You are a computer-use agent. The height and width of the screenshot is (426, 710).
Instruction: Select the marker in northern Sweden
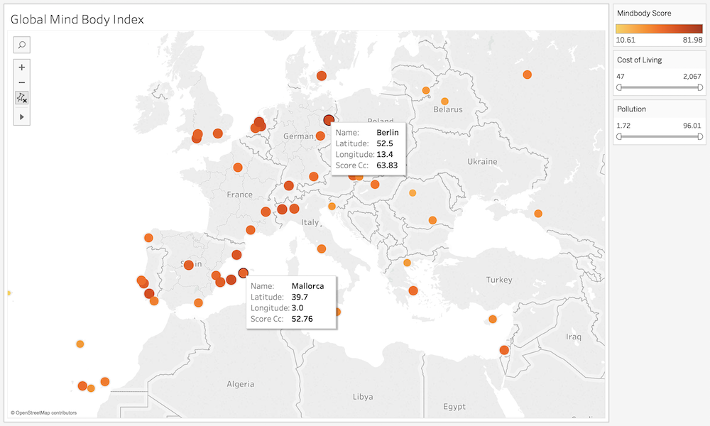point(321,76)
